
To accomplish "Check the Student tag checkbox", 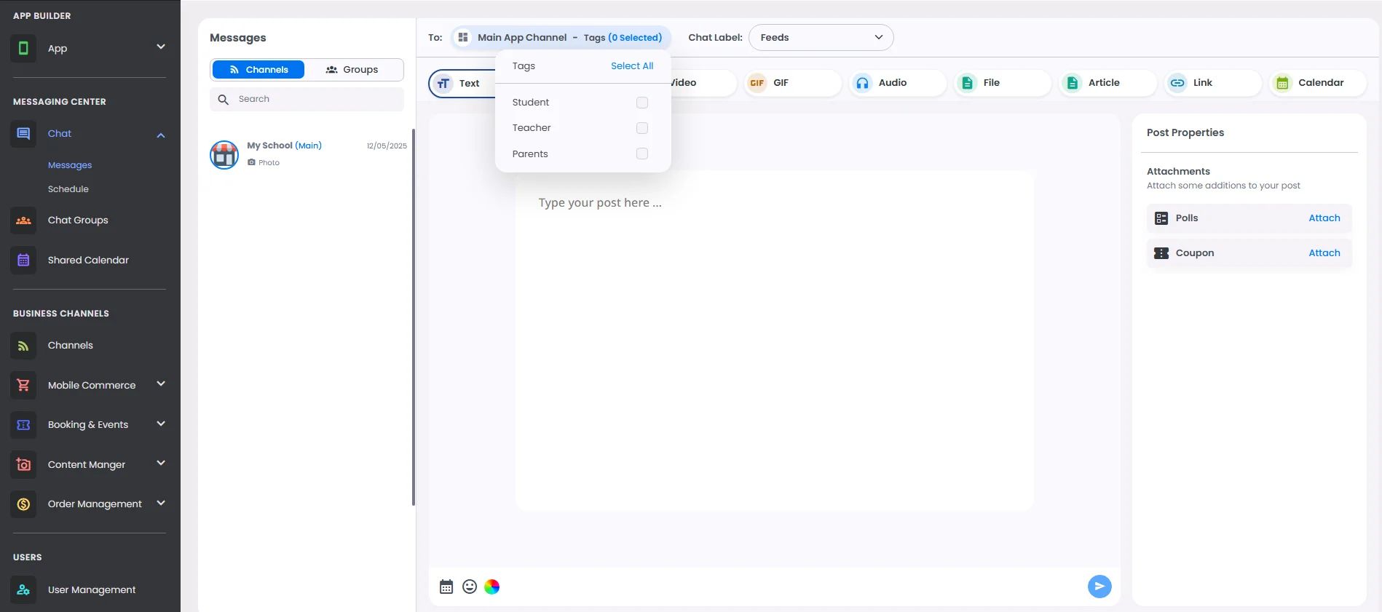I will [642, 103].
